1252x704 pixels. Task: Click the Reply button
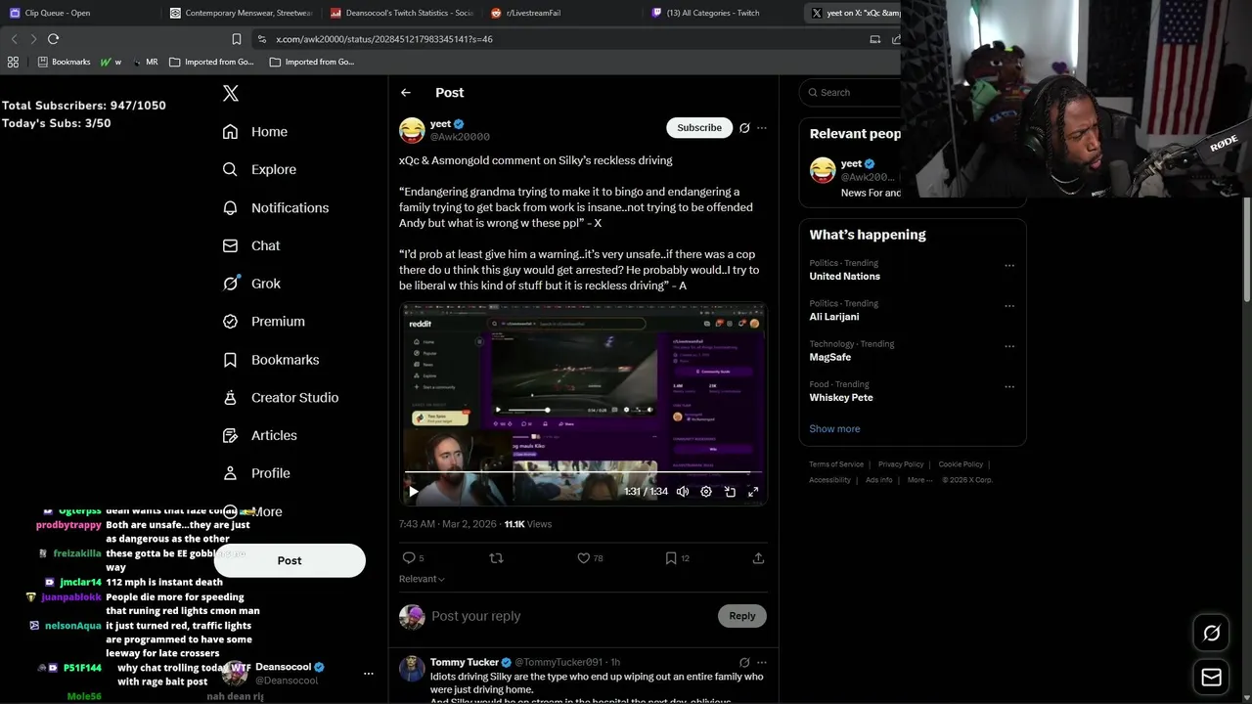[742, 616]
